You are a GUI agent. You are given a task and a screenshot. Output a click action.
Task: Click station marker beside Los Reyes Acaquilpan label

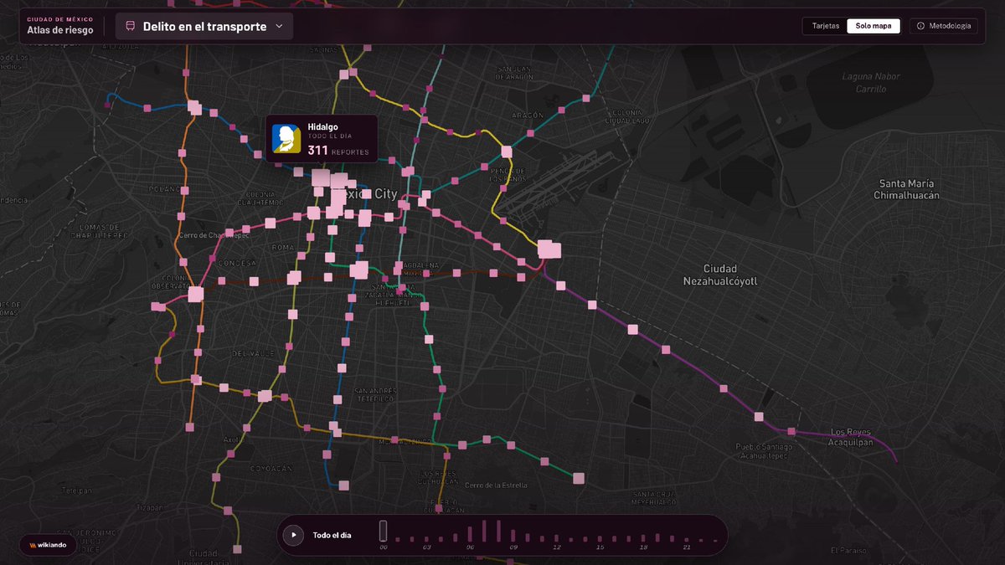791,431
